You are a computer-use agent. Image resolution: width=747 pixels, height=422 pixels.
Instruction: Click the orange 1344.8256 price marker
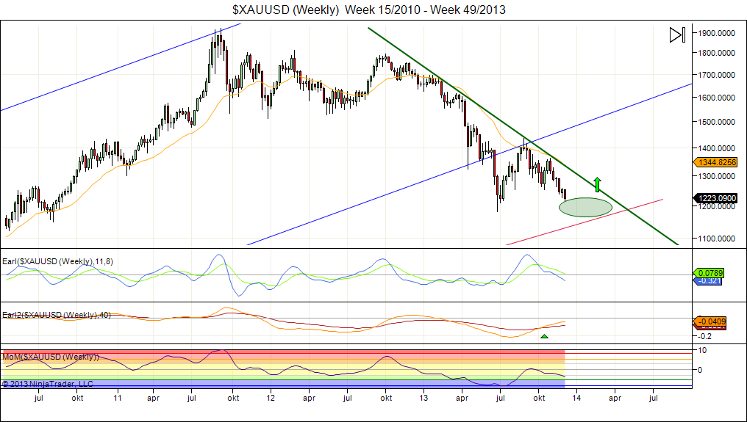(716, 162)
